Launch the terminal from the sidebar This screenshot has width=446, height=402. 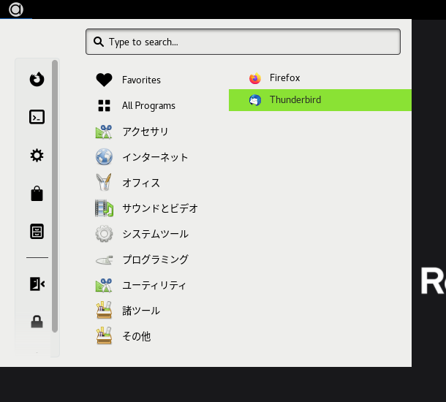pos(37,117)
